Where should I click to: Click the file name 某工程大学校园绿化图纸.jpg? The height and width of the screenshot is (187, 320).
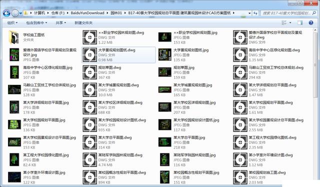46,155
